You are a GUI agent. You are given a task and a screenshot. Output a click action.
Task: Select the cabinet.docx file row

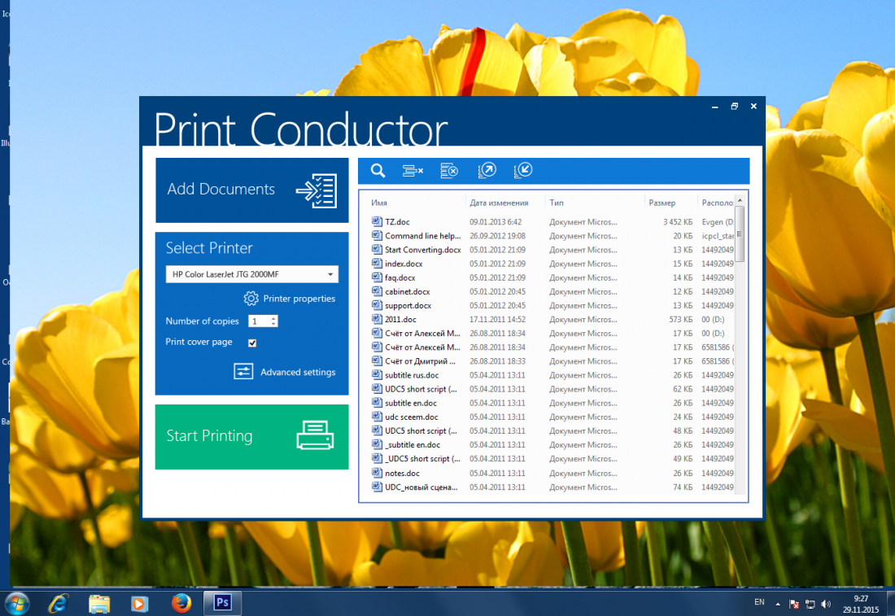[x=552, y=291]
